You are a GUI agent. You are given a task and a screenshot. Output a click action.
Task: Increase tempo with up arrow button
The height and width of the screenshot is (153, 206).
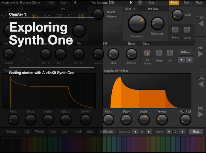pos(189,60)
